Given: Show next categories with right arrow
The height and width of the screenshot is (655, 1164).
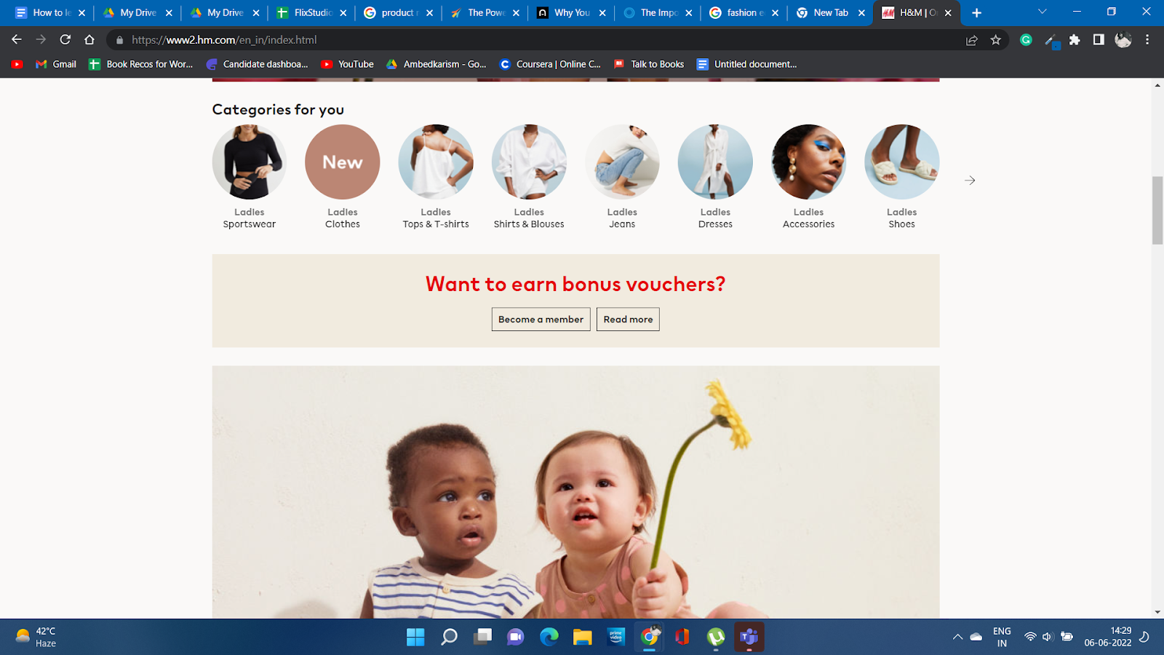Looking at the screenshot, I should (970, 180).
